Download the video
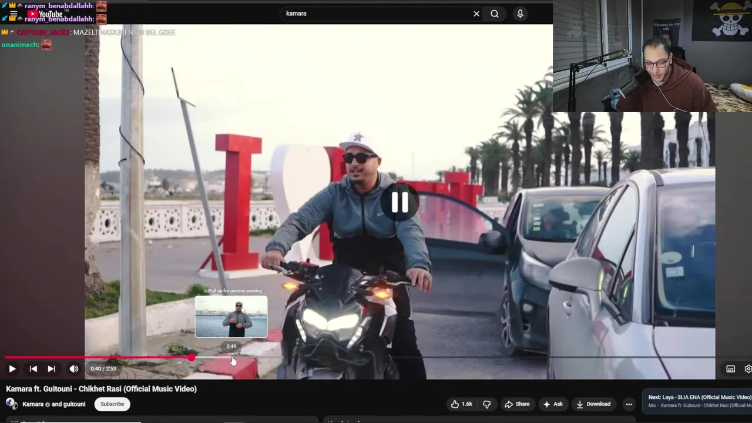This screenshot has height=423, width=752. click(x=593, y=404)
